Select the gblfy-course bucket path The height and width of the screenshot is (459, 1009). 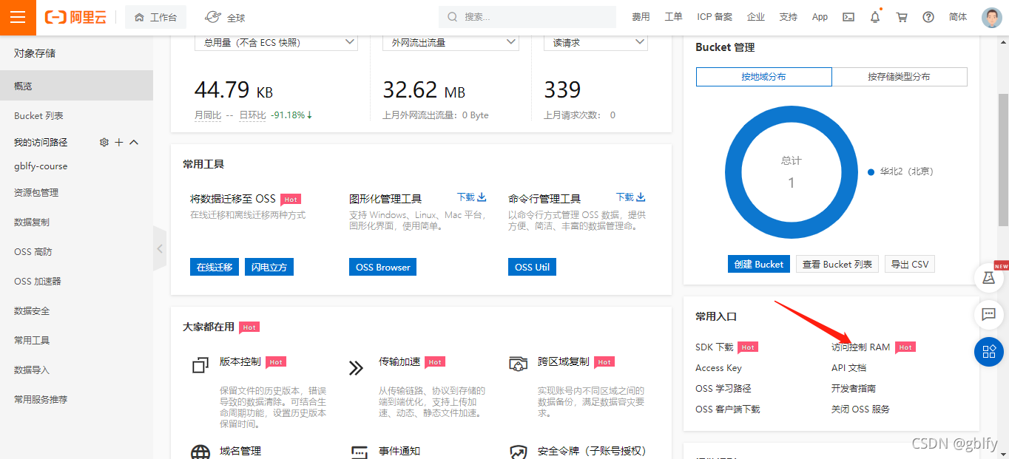[41, 166]
